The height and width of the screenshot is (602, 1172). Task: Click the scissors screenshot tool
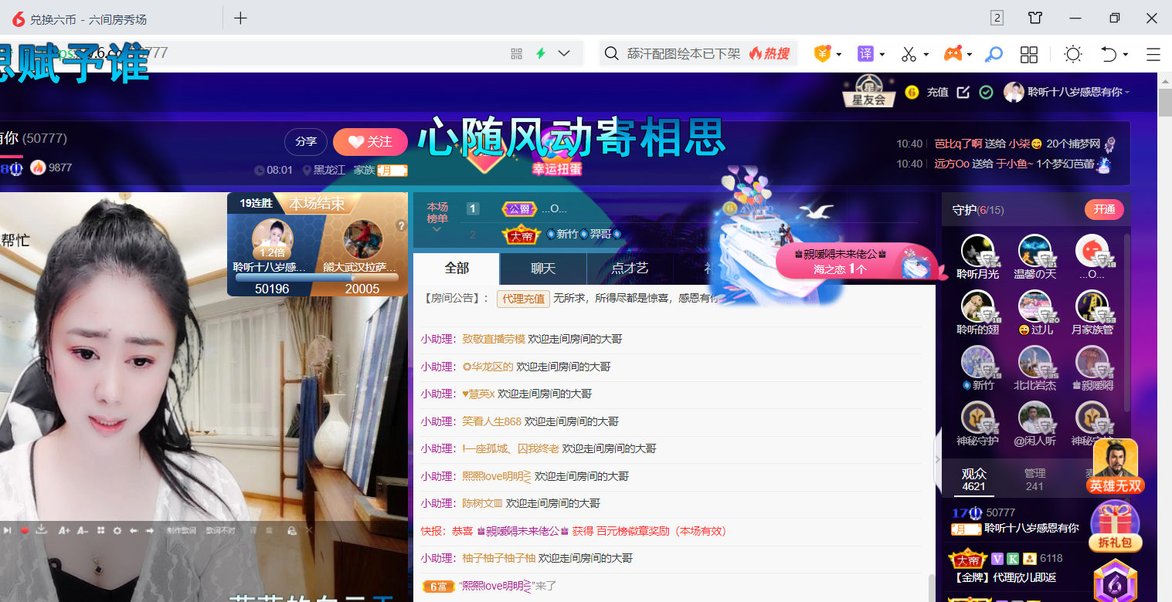(x=909, y=54)
